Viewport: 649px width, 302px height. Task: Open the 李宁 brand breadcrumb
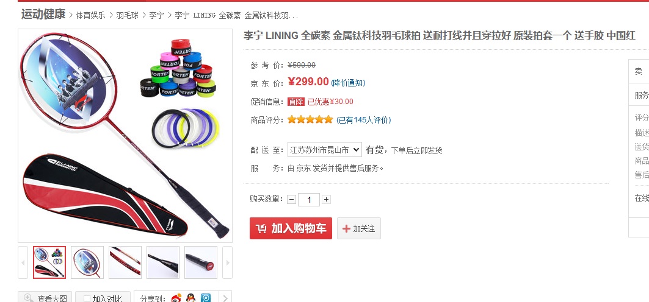pos(156,16)
